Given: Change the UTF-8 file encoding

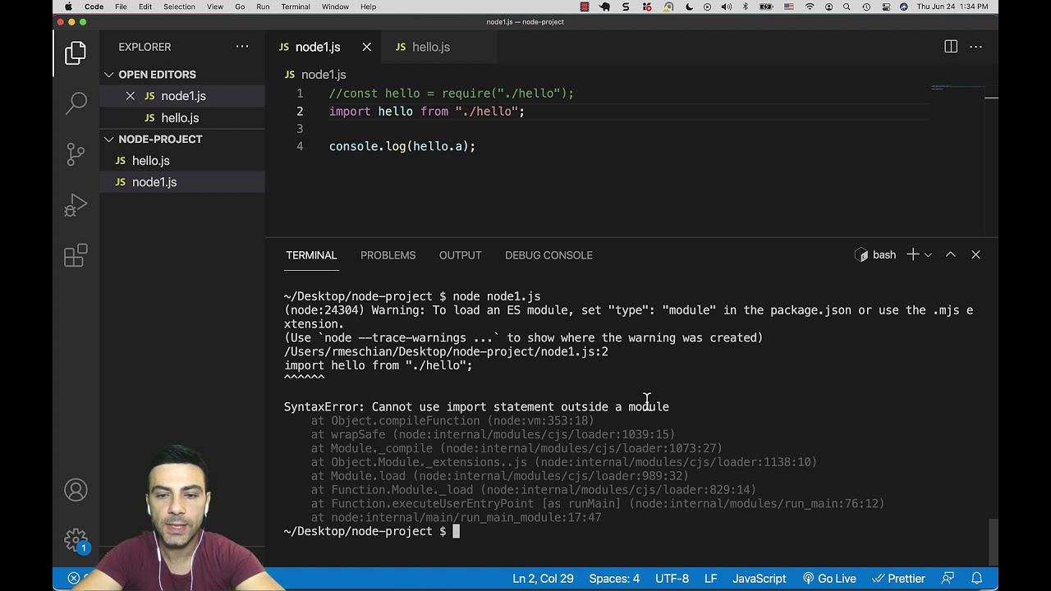Looking at the screenshot, I should 672,578.
